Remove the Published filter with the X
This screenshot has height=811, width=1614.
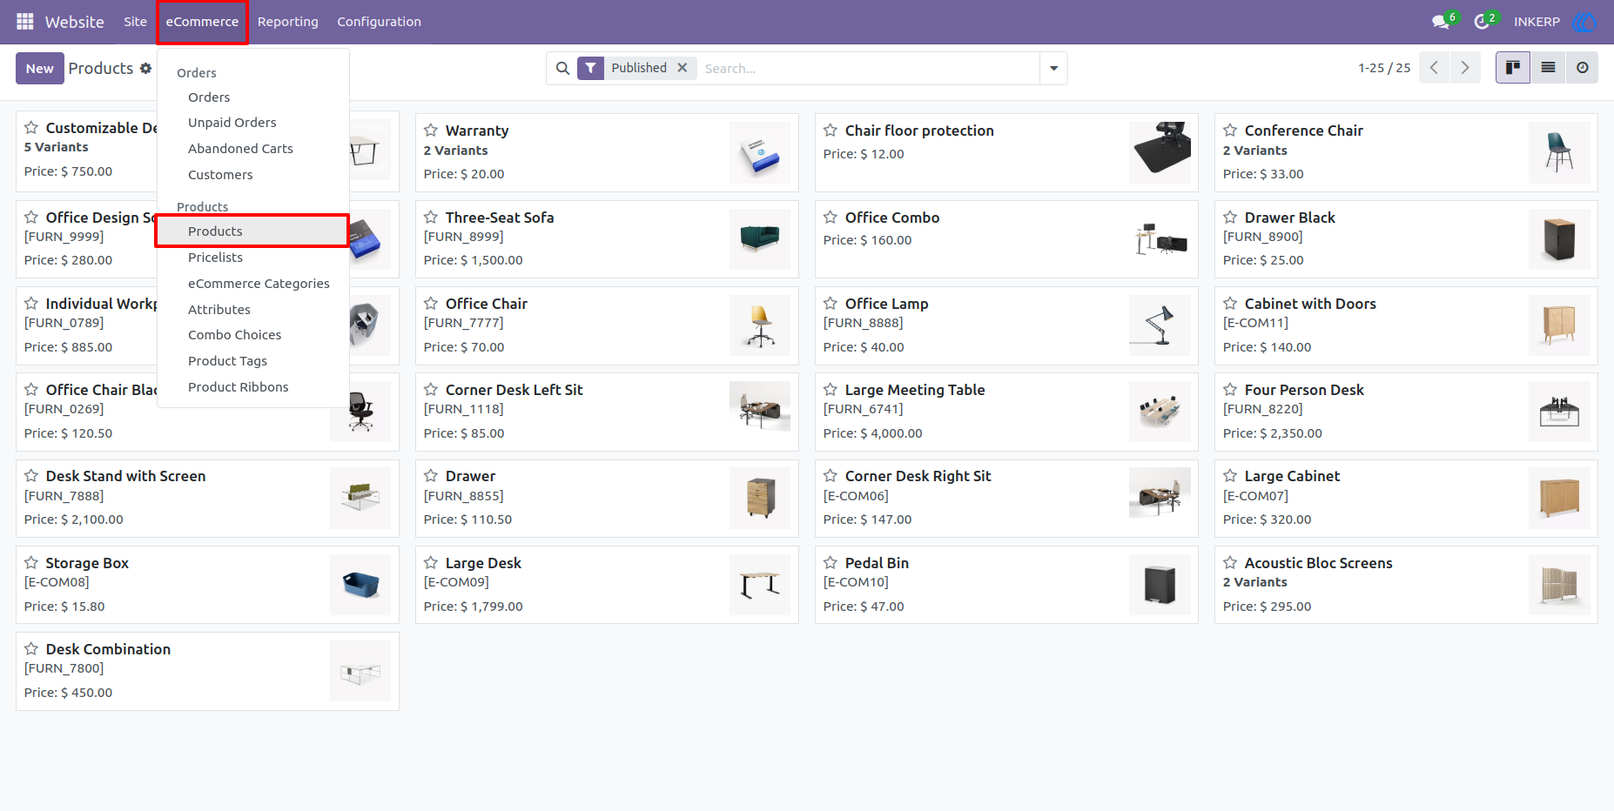[x=683, y=68]
